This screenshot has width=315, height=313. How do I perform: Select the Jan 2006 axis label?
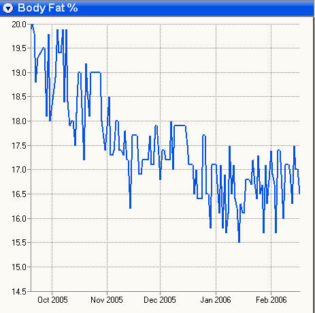(x=216, y=300)
